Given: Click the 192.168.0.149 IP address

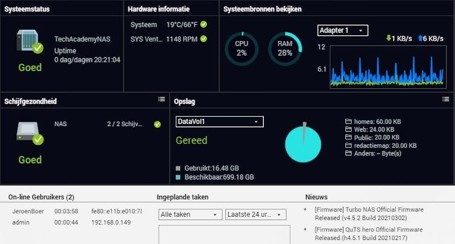Looking at the screenshot, I should coord(111,222).
